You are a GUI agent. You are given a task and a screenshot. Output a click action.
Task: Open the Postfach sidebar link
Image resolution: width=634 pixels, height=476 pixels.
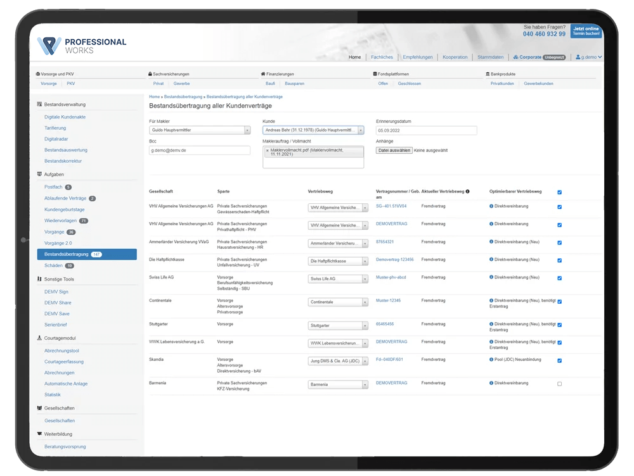point(53,187)
